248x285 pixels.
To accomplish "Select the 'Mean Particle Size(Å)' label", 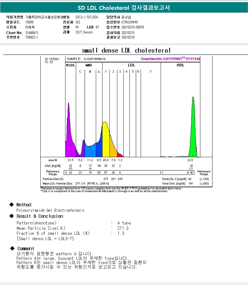I will click(41, 228).
